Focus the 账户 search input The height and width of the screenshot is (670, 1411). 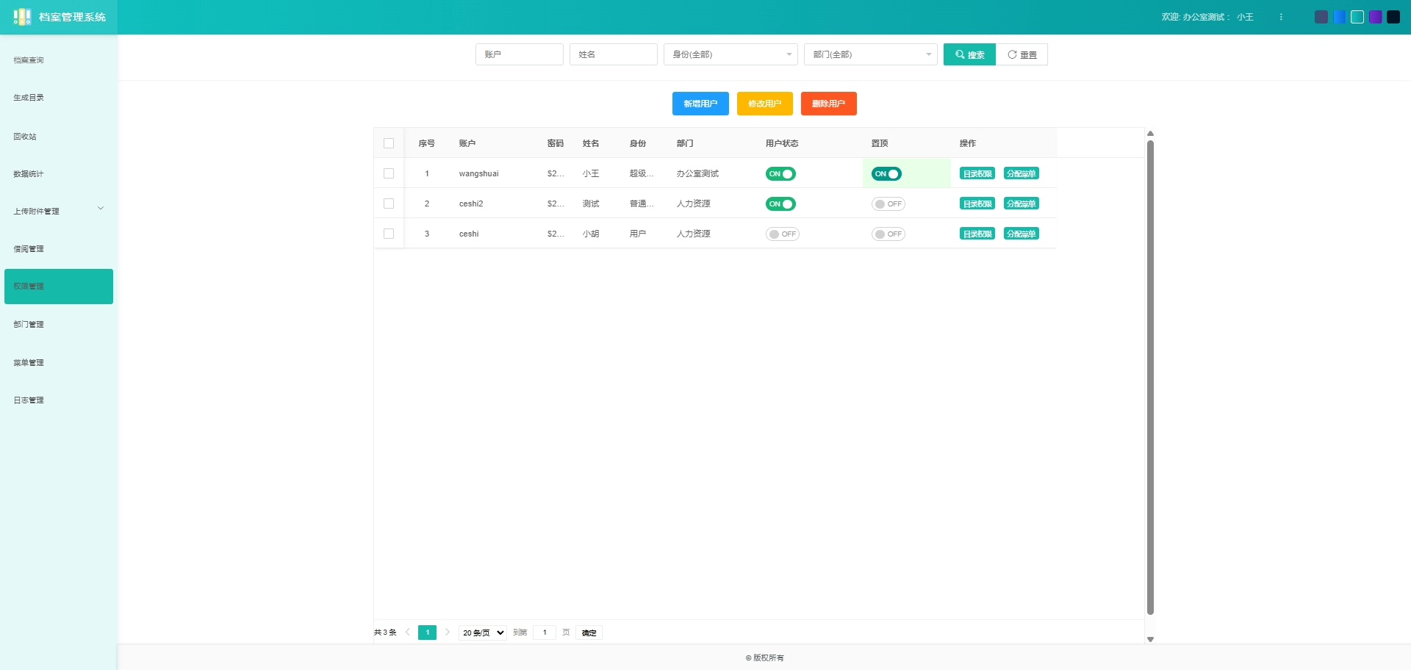coord(520,54)
